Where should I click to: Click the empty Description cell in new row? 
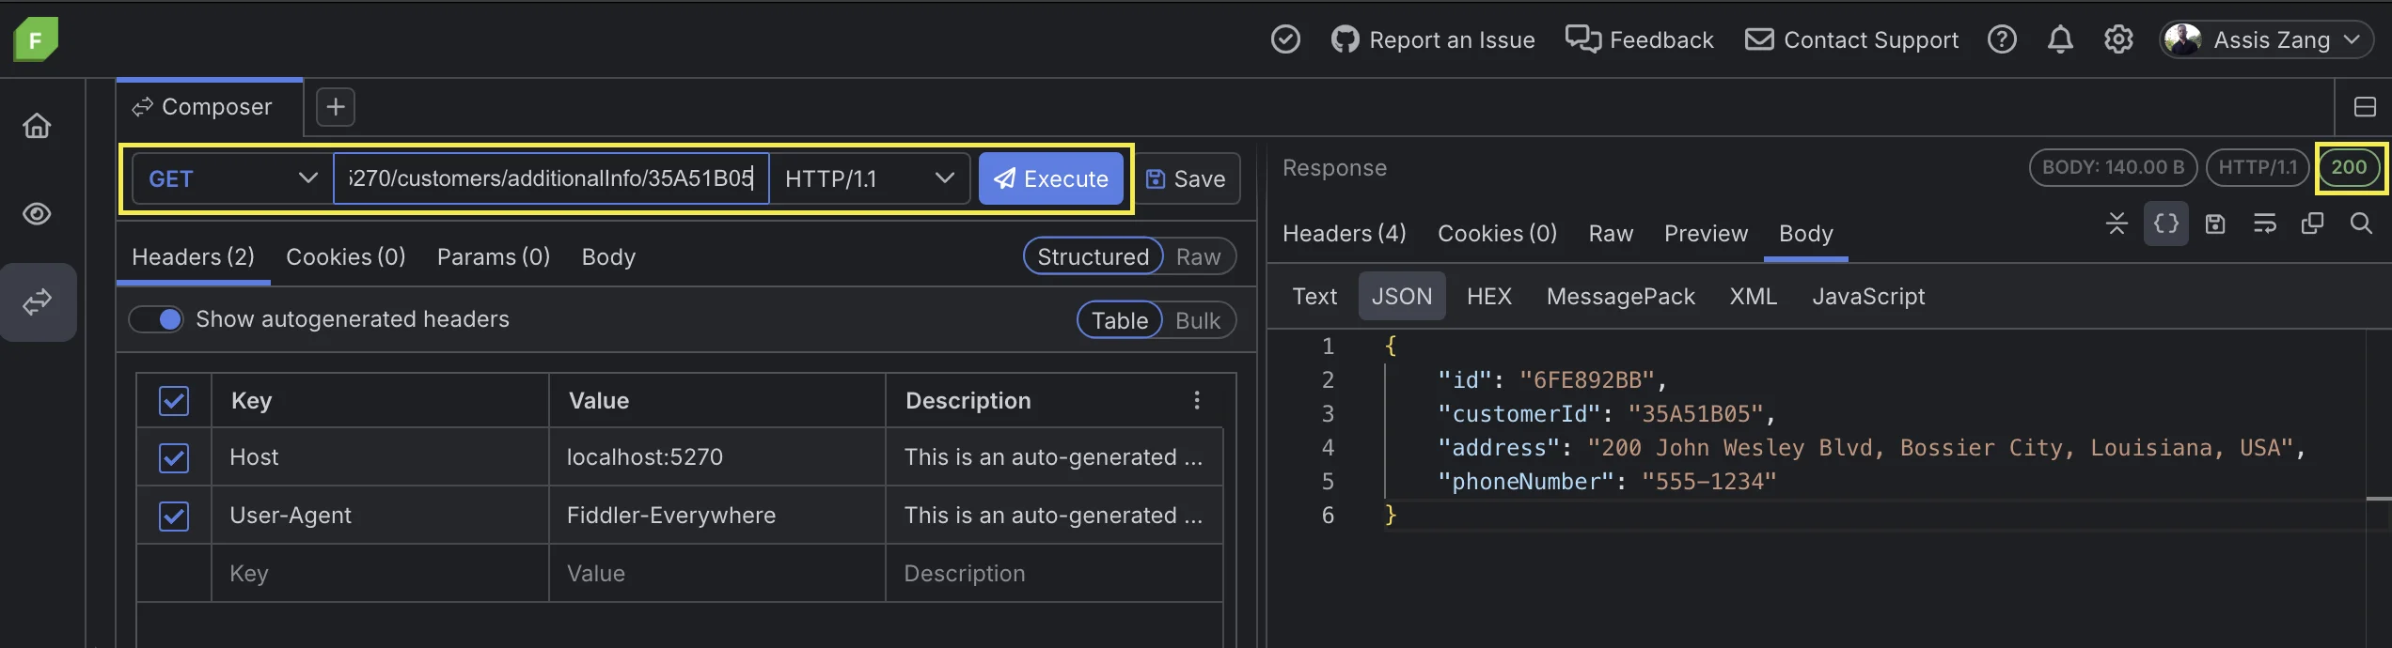tap(1054, 574)
